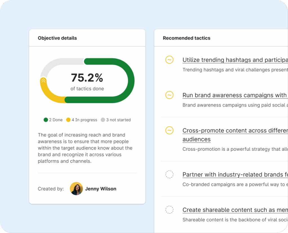This screenshot has height=233, width=288.
Task: Click green Done legend dot
Action: coord(46,120)
